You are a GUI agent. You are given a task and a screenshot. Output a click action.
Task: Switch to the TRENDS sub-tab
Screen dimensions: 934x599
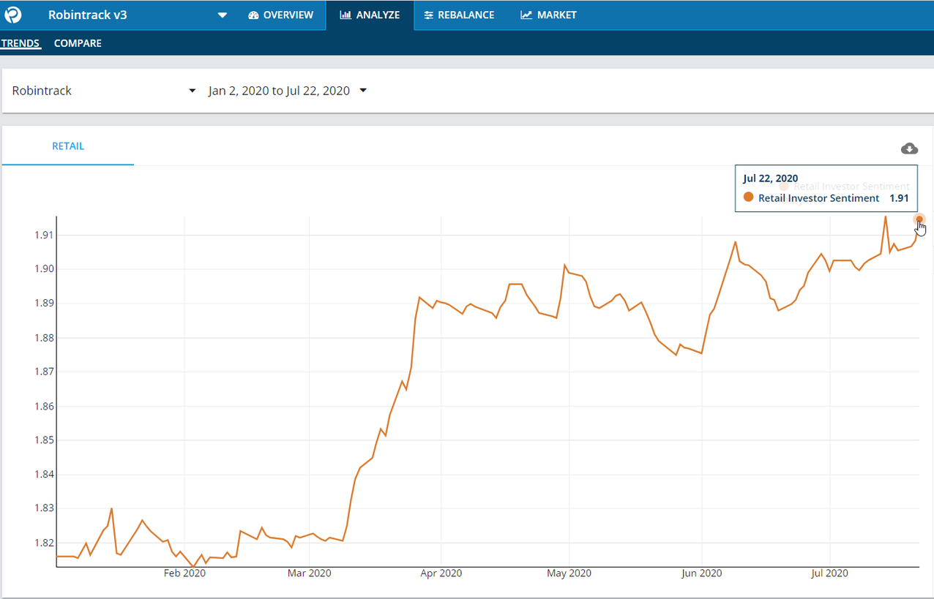[20, 43]
